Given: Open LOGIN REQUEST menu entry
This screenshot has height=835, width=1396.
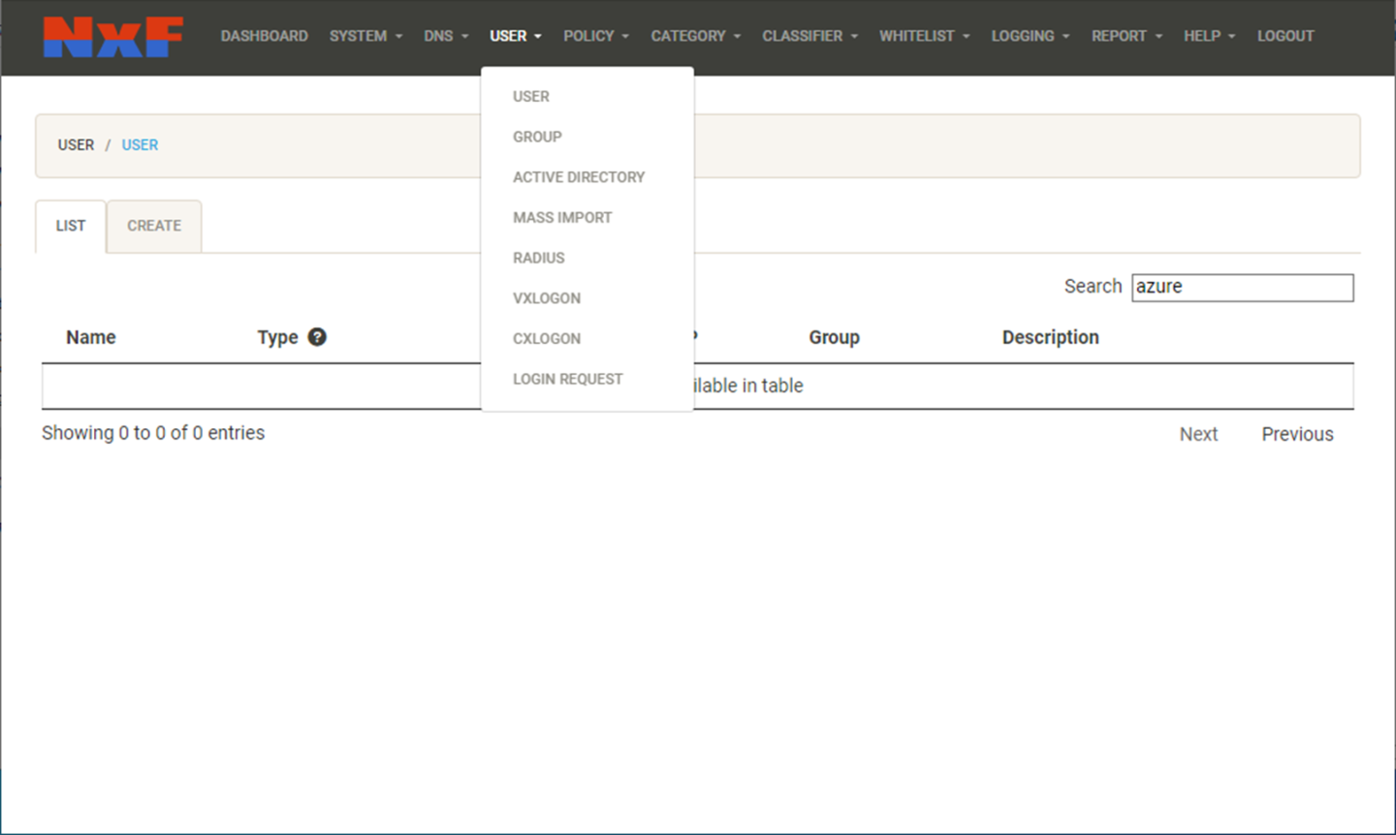Looking at the screenshot, I should 567,379.
